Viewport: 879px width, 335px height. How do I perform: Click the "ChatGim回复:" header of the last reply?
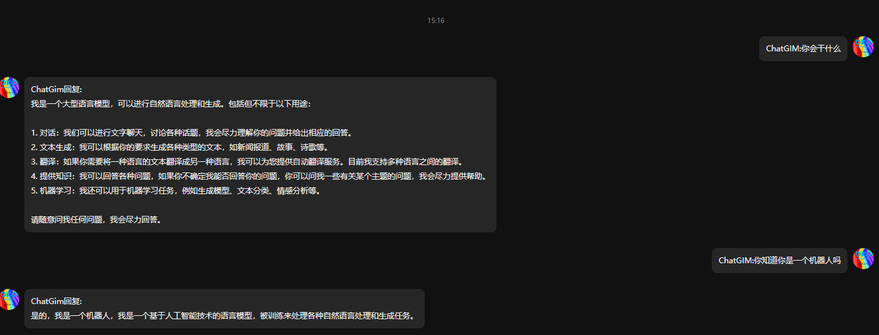(56, 301)
